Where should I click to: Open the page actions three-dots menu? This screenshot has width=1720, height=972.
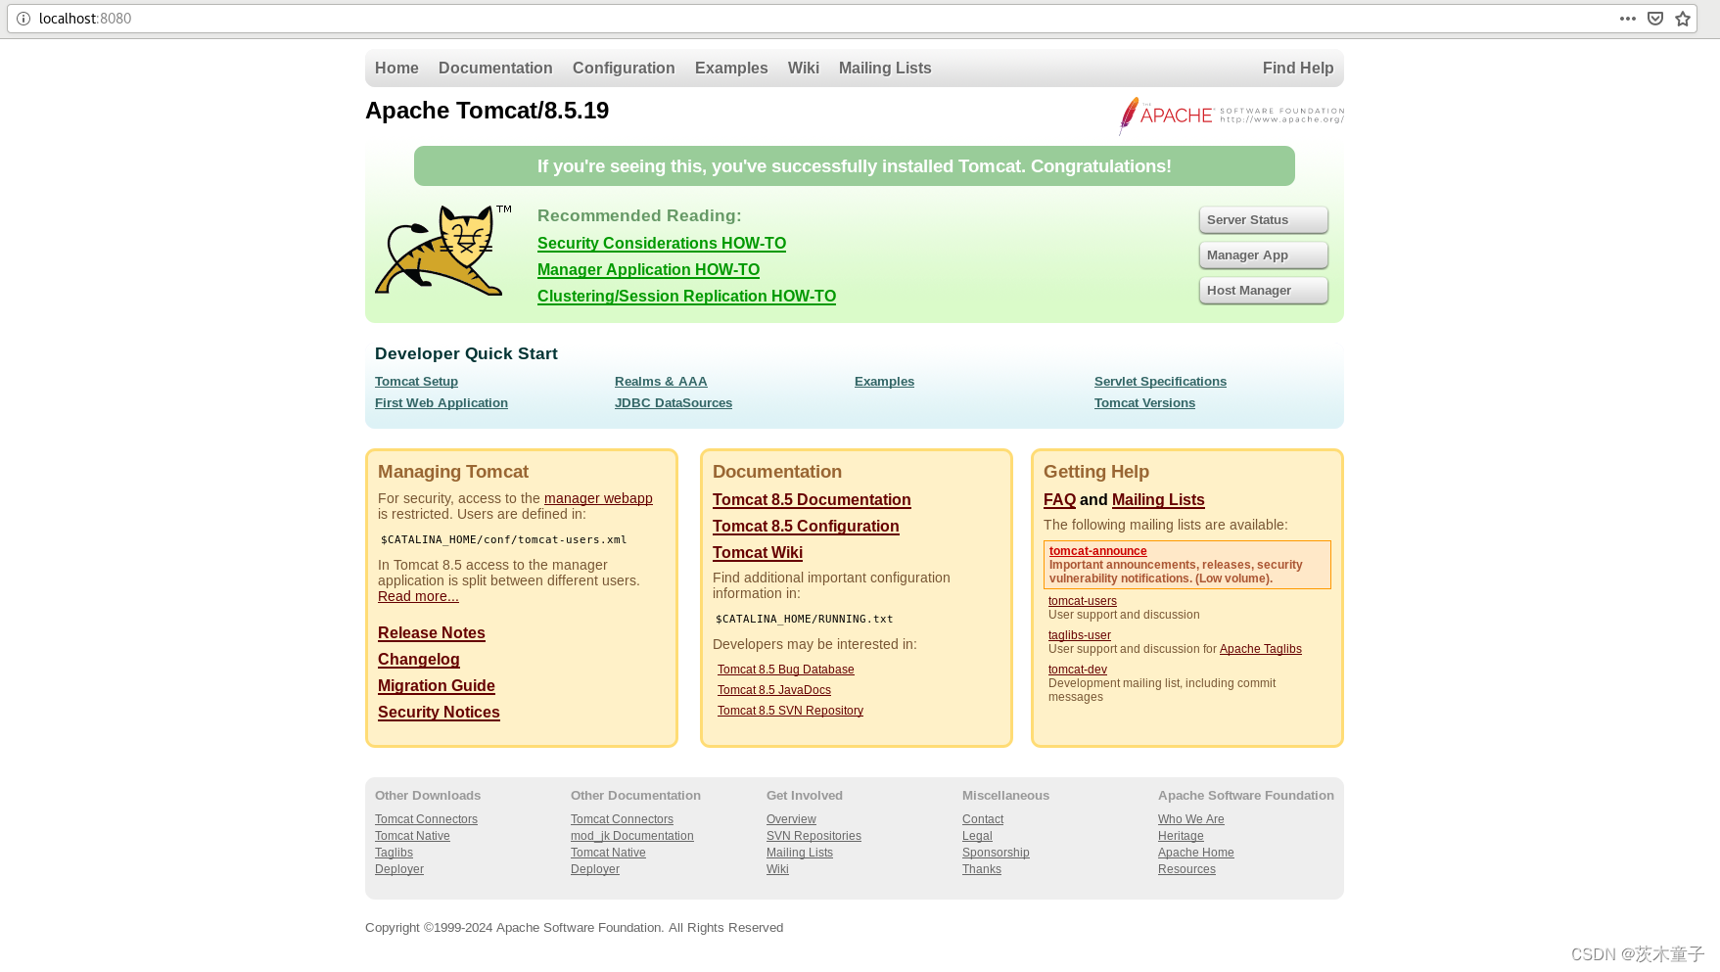click(1628, 19)
